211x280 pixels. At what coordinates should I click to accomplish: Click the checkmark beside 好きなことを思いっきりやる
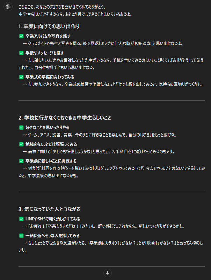pos(21,128)
